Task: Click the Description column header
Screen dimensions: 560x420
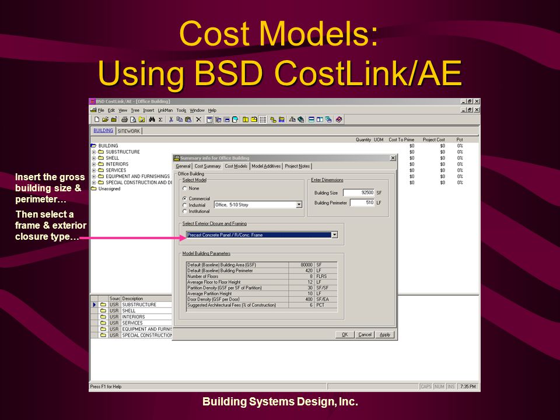Action: (146, 299)
